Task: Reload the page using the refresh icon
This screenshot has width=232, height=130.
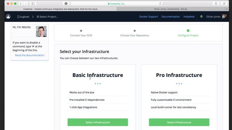Action: tap(160, 4)
